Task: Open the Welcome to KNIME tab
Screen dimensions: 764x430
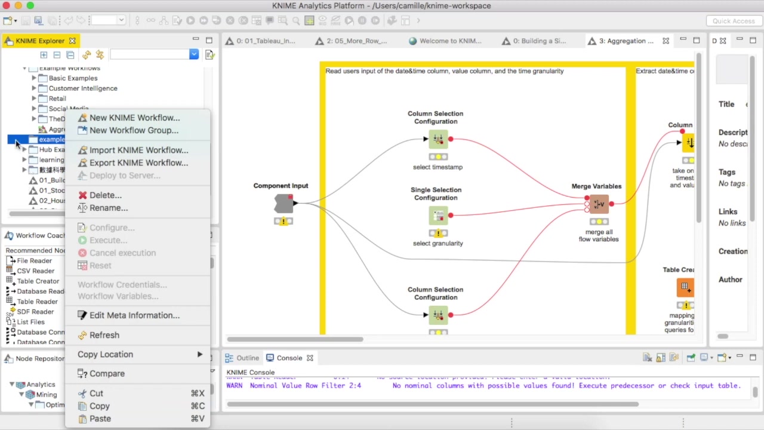Action: pos(445,41)
